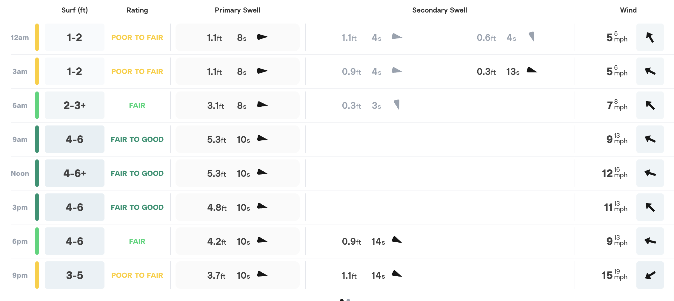Viewport: 674px width, 301px height.
Task: Click the 12am wind direction arrow icon
Action: coord(650,38)
